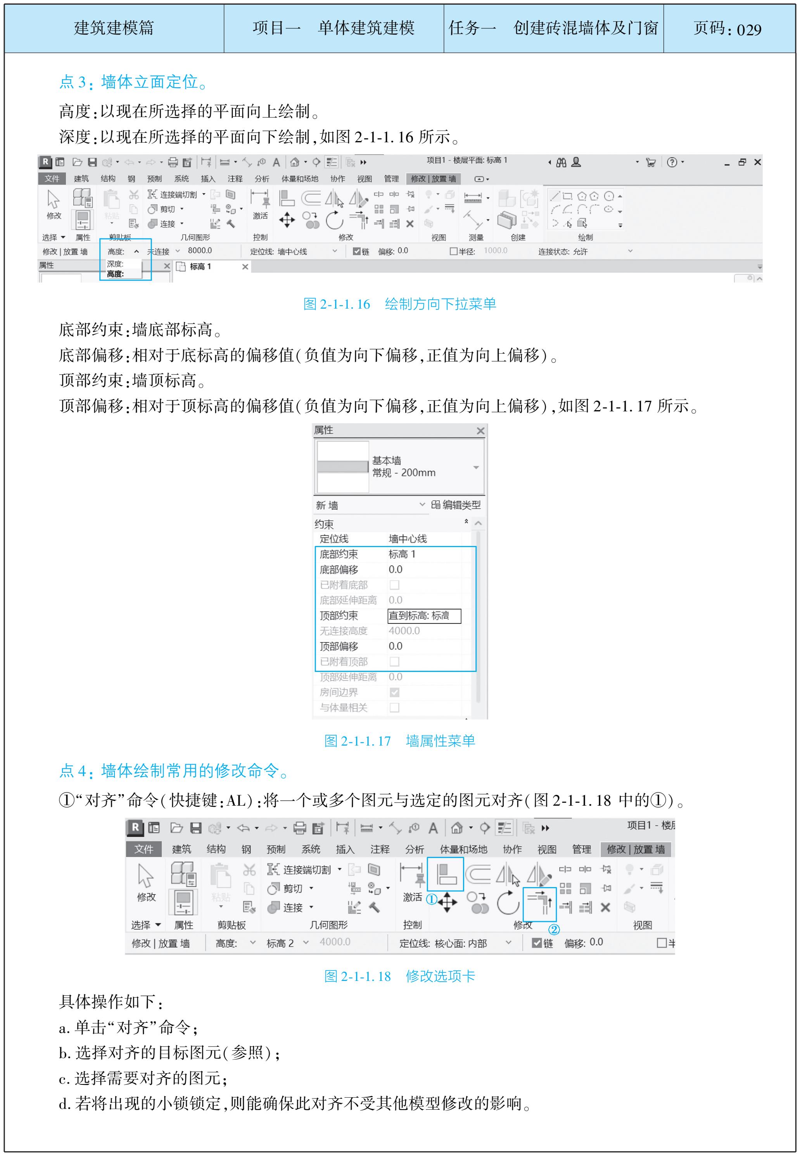
Task: Toggle the 链 checkbox in Figure 2-1-1.18 options bar
Action: (536, 943)
